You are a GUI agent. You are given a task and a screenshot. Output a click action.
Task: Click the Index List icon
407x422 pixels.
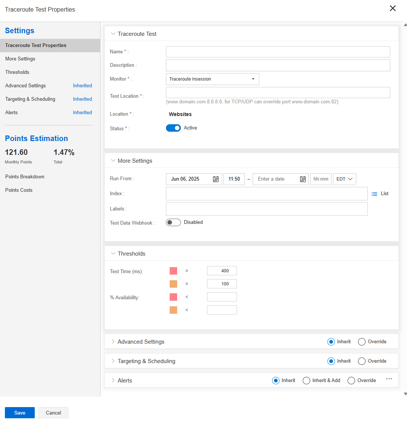(374, 194)
